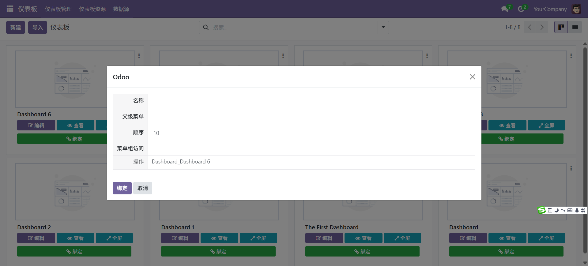The image size is (588, 266).
Task: Click the Sogou input method logo
Action: pos(542,210)
